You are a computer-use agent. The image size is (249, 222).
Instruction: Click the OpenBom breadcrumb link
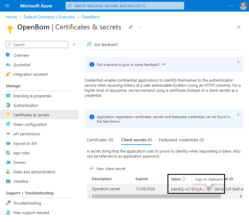tap(90, 17)
